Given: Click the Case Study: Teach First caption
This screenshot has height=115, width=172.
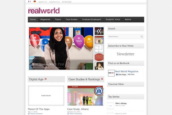Looking at the screenshot, I should [x=47, y=64].
